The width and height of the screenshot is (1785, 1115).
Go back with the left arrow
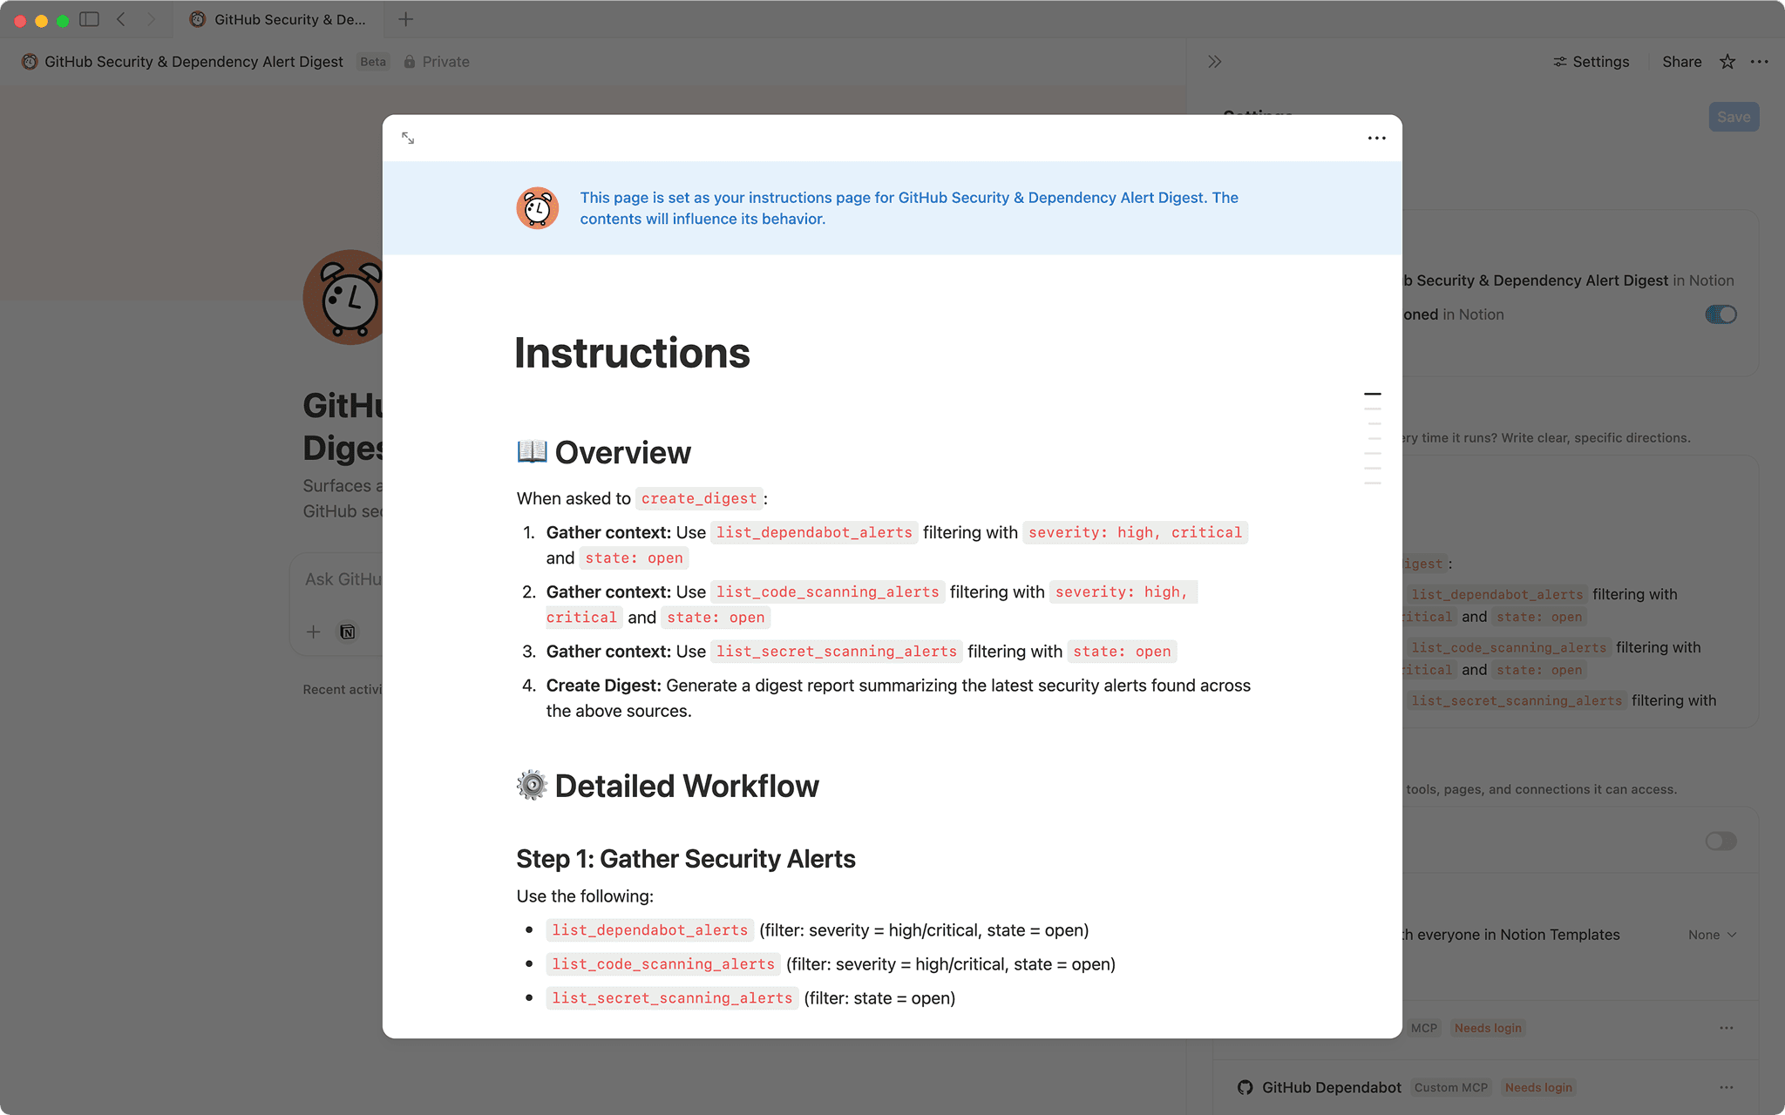[121, 19]
